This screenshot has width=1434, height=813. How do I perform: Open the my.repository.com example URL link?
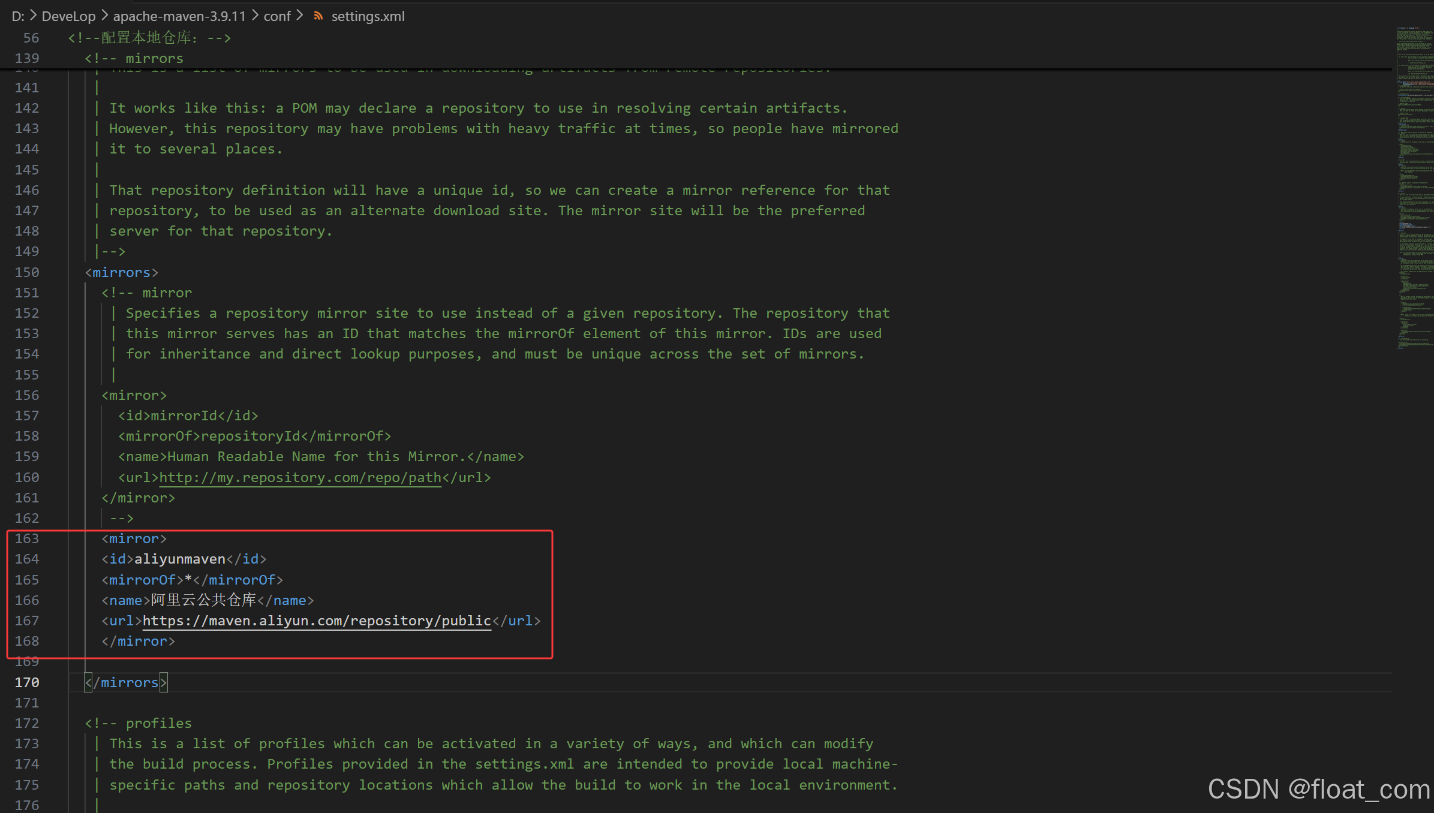[x=300, y=477]
